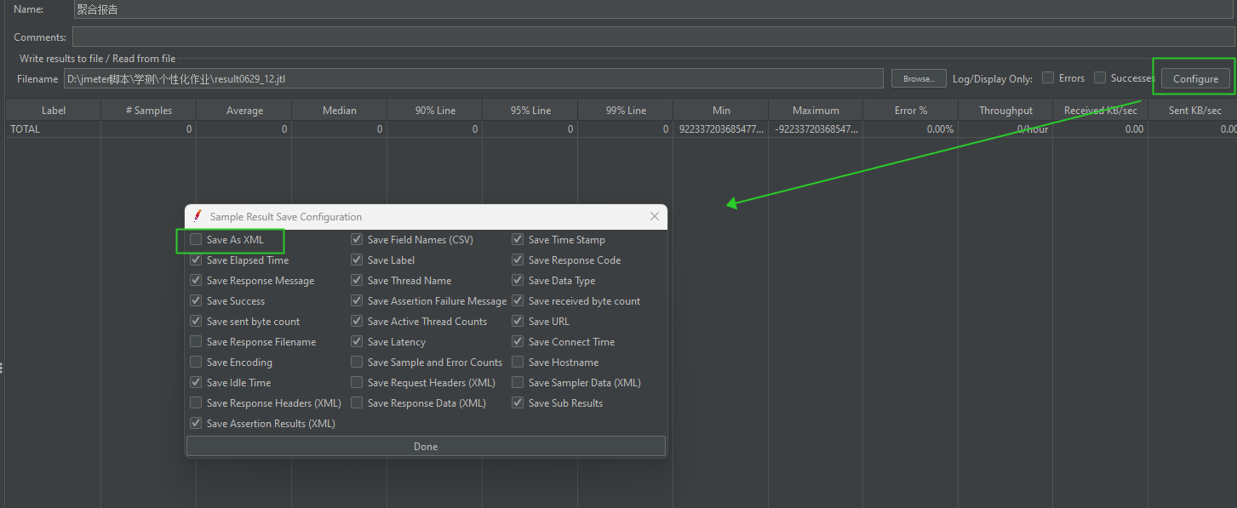Enable Save Response Data (XML)
Screen dimensions: 1237x508
358,403
